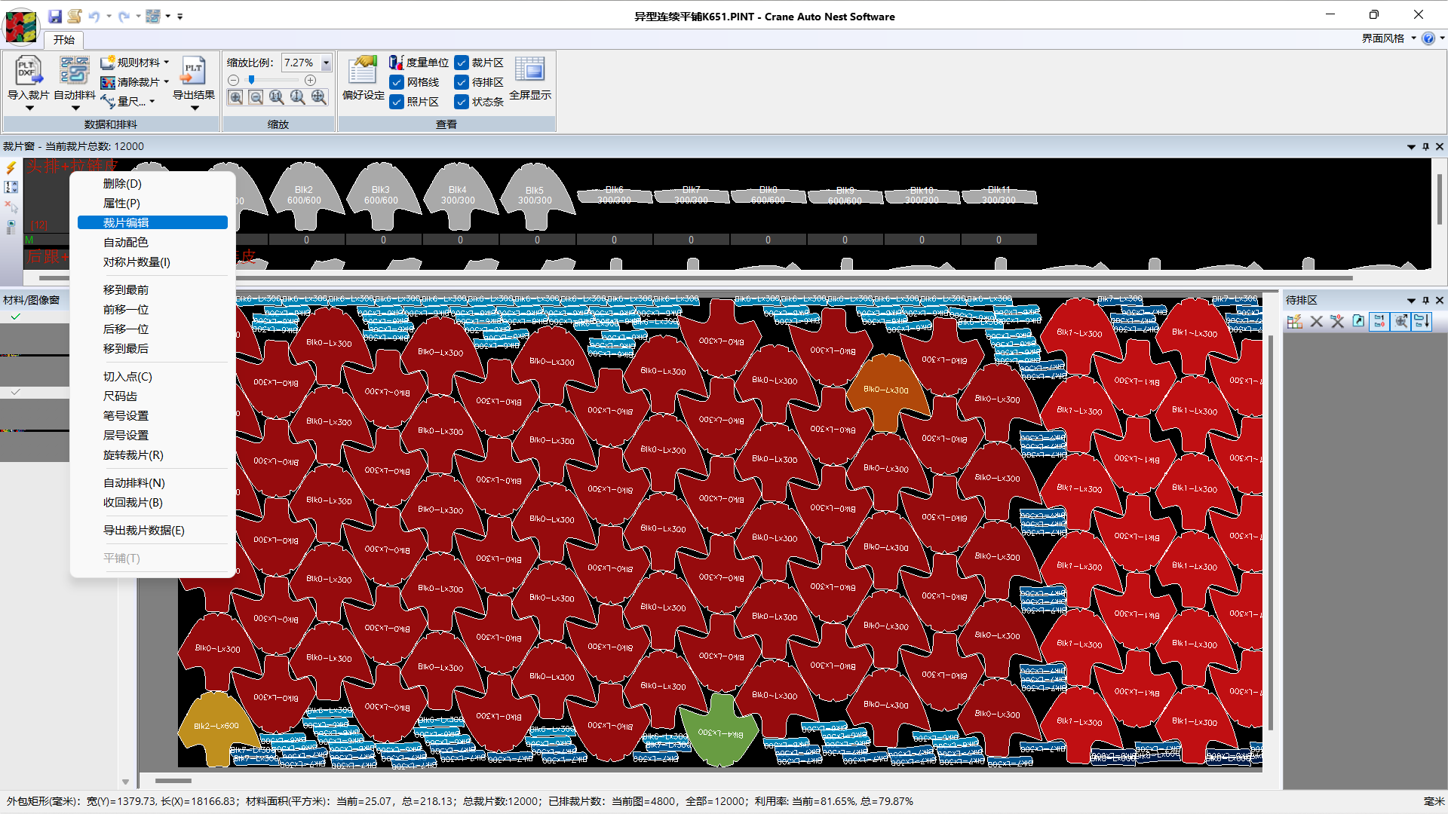This screenshot has height=814, width=1448.
Task: Click the 全屏显示 fullscreen icon
Action: [x=529, y=70]
